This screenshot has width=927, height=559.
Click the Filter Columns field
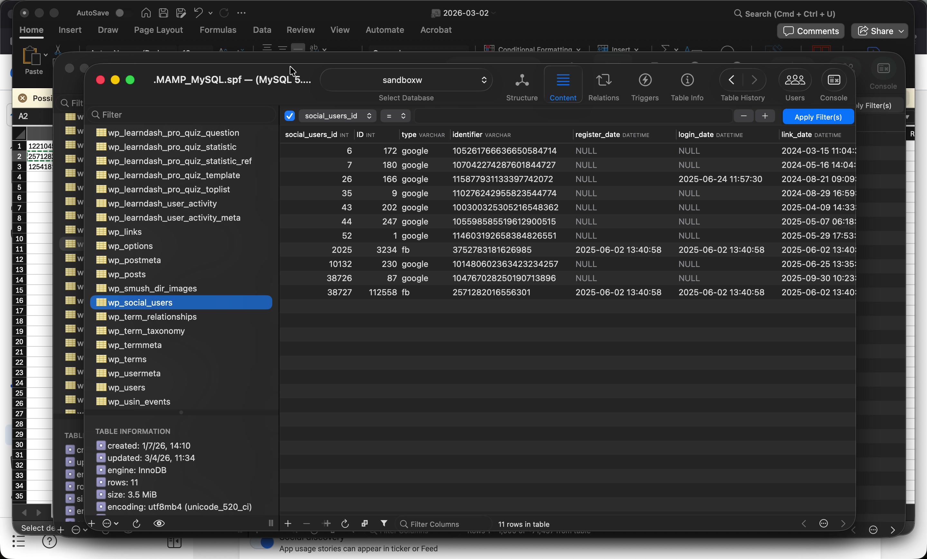[x=444, y=524]
